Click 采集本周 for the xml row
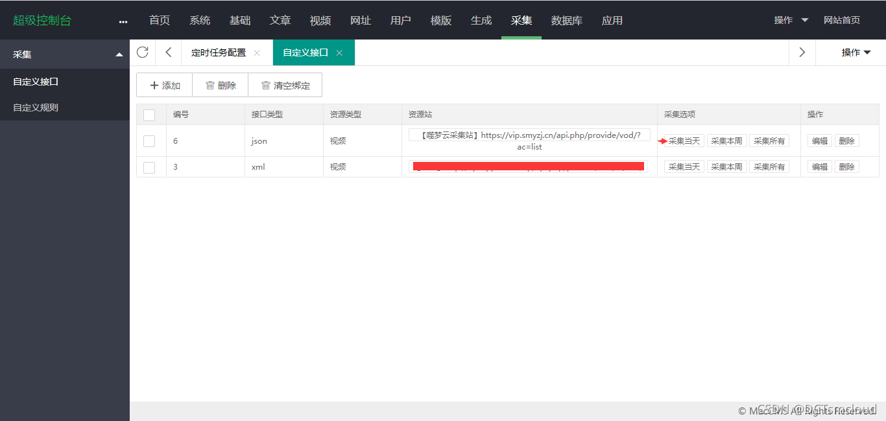The width and height of the screenshot is (886, 421). [x=726, y=167]
